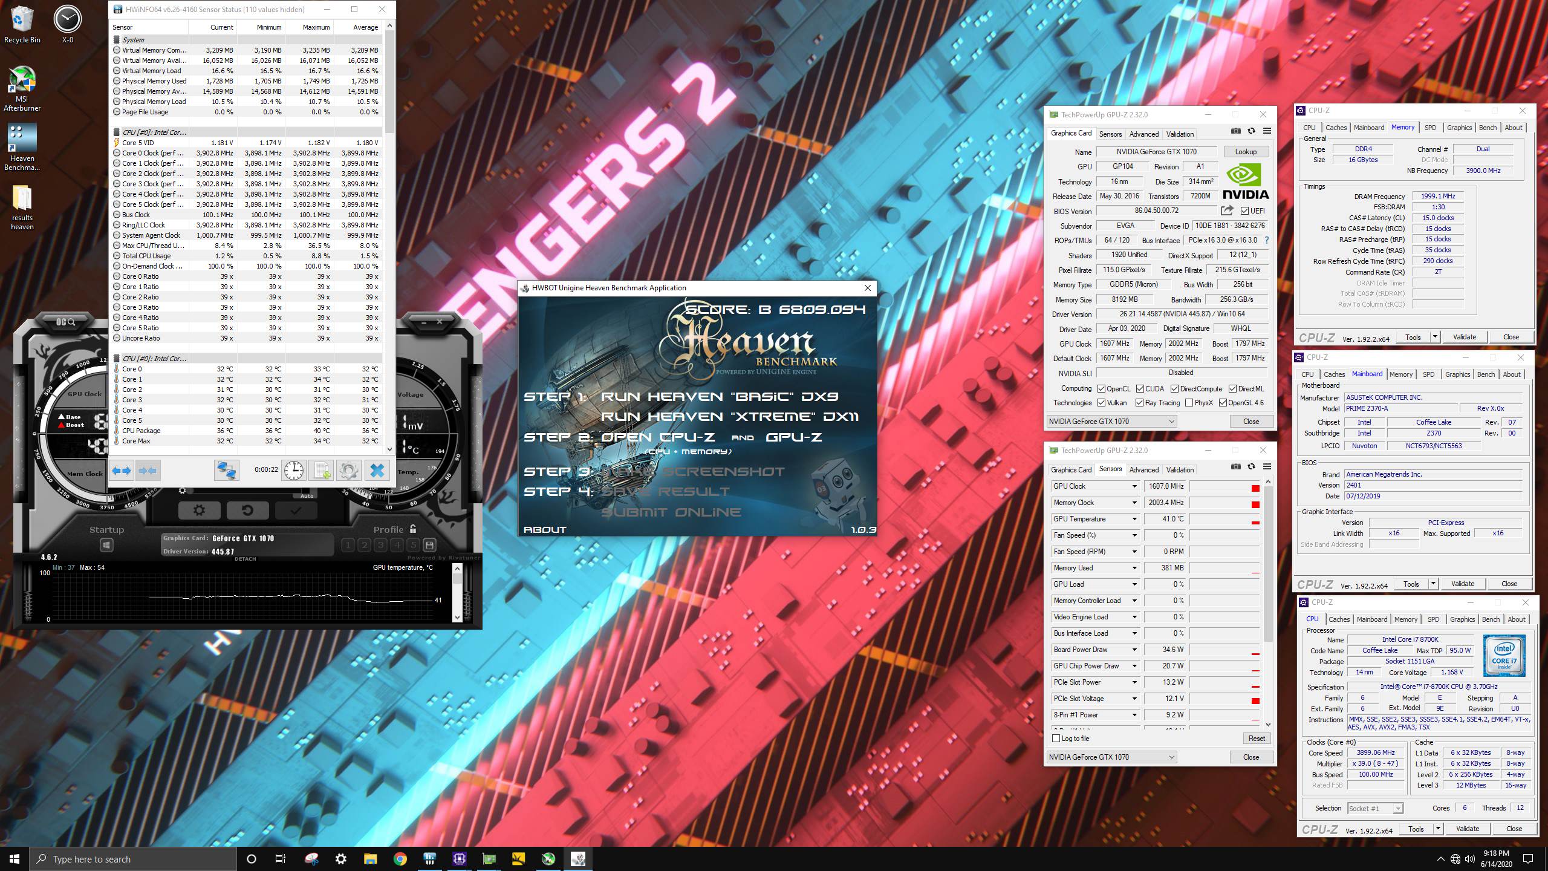Open GPU-Z Sensors window GPU selector dropdown
The height and width of the screenshot is (871, 1548).
coord(1111,757)
